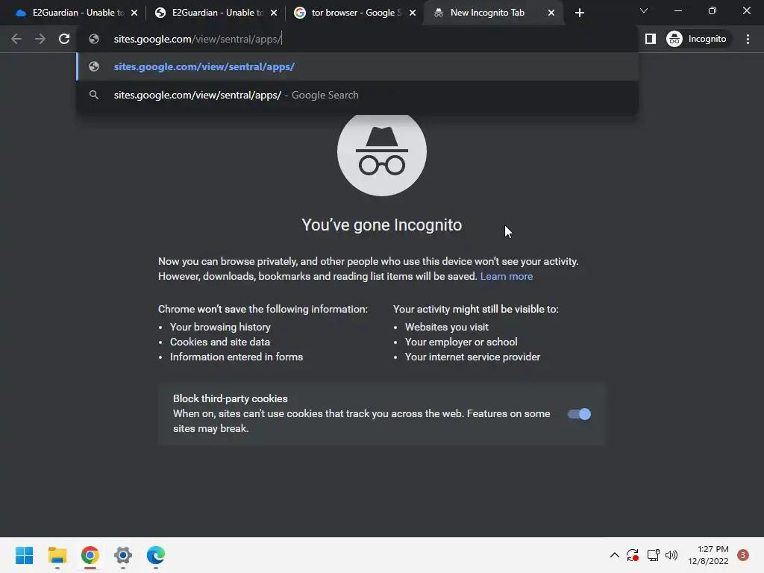The image size is (764, 573).
Task: Click 'Your internet service provider' list item
Action: [472, 357]
